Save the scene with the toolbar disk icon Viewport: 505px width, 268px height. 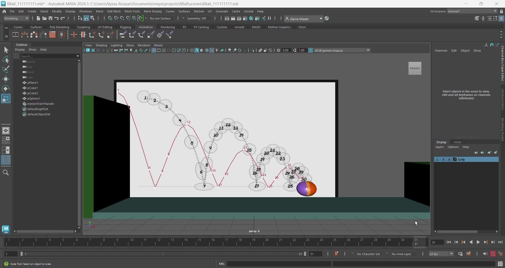pyautogui.click(x=50, y=18)
